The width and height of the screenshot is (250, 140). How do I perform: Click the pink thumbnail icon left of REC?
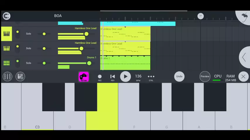point(83,76)
